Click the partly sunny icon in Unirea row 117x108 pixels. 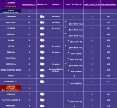(42, 76)
